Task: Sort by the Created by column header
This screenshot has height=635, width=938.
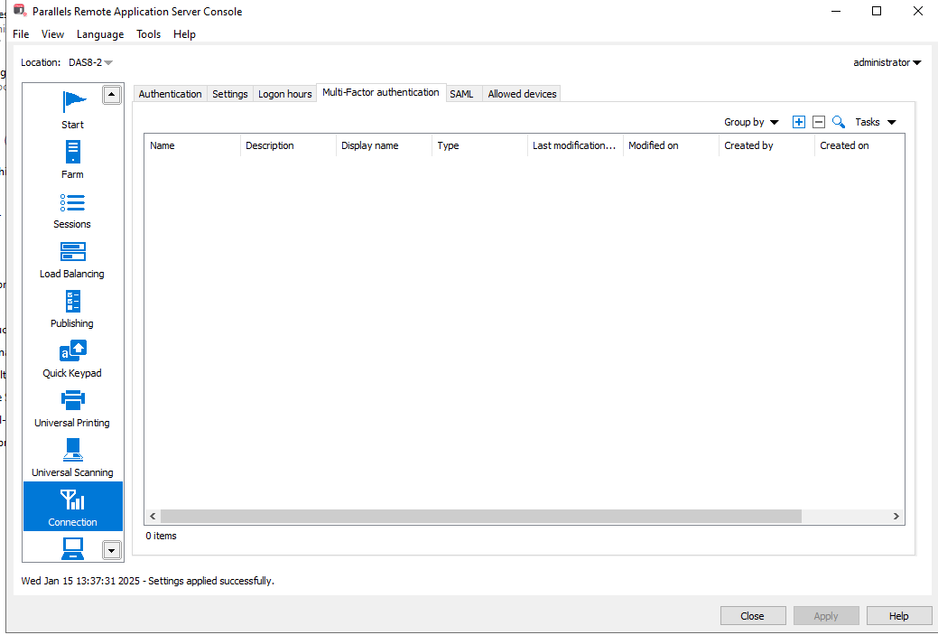Action: coord(766,145)
